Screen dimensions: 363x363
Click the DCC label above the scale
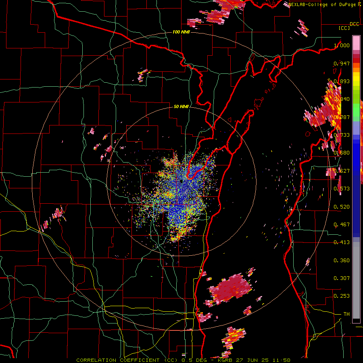click(354, 24)
